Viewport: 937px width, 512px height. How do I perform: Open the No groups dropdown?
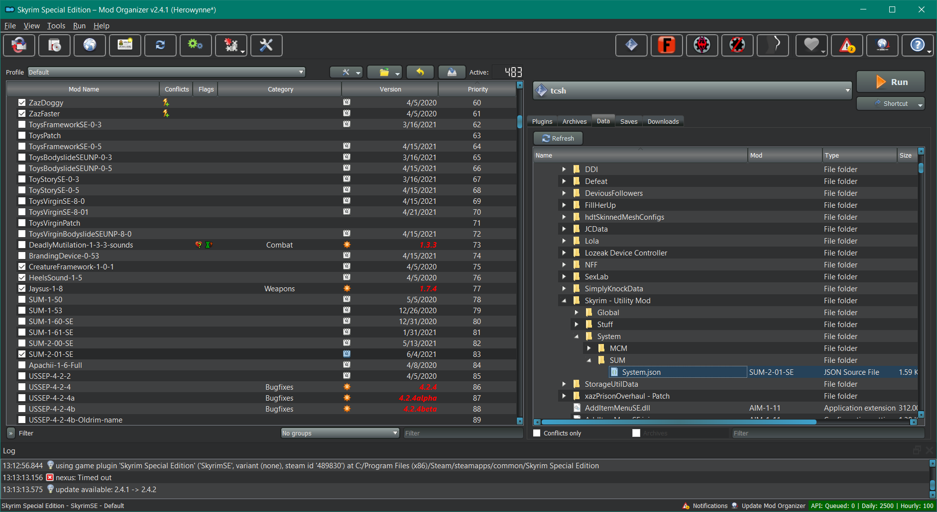pyautogui.click(x=340, y=433)
